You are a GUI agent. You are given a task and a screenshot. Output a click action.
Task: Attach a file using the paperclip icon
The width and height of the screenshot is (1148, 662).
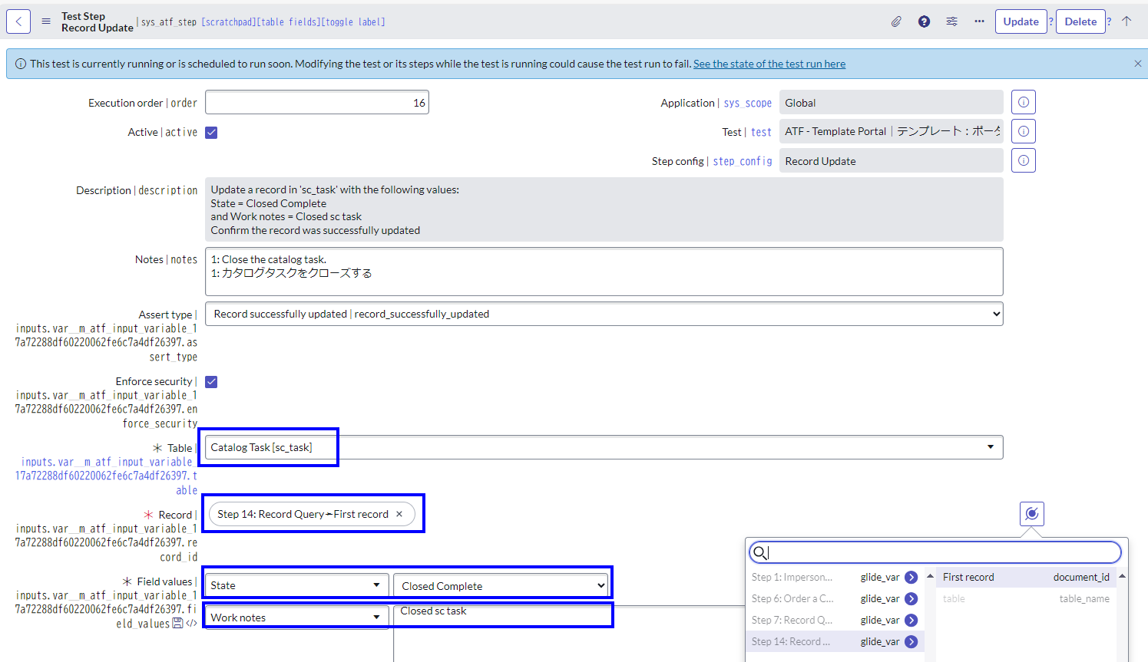(x=896, y=21)
